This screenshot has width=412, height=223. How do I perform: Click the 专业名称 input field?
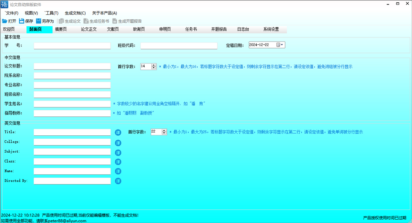(x=72, y=85)
